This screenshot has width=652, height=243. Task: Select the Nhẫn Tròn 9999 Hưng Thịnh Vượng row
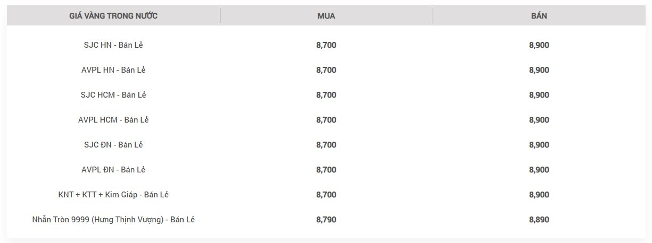(x=326, y=220)
